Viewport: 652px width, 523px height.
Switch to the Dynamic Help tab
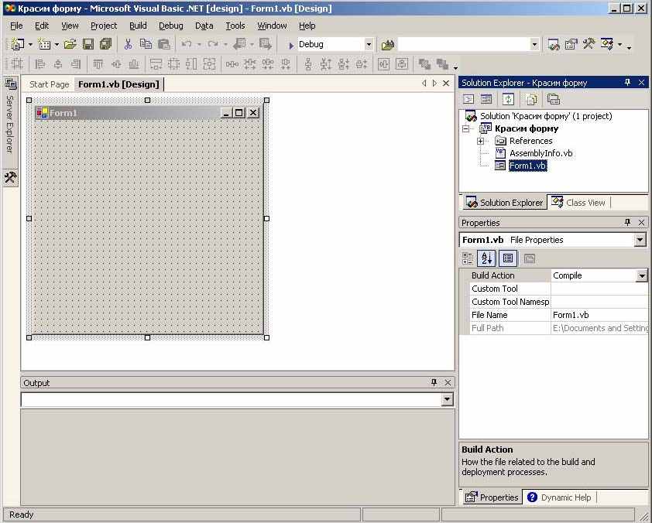pos(560,497)
